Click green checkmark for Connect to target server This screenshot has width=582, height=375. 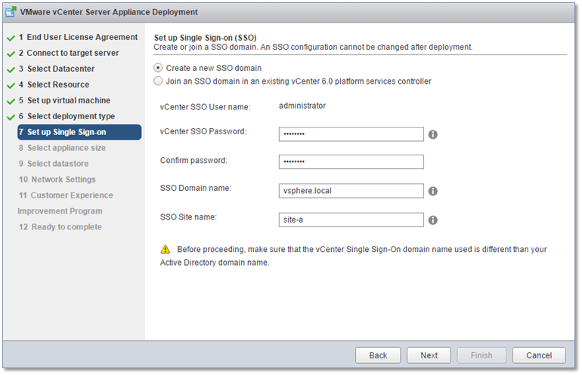[x=11, y=54]
